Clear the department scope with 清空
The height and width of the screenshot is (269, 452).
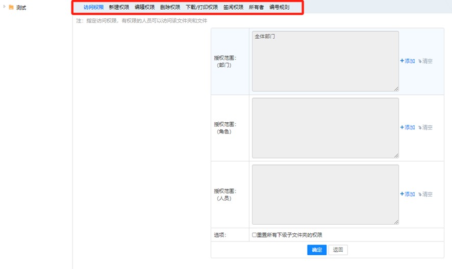[x=425, y=61]
